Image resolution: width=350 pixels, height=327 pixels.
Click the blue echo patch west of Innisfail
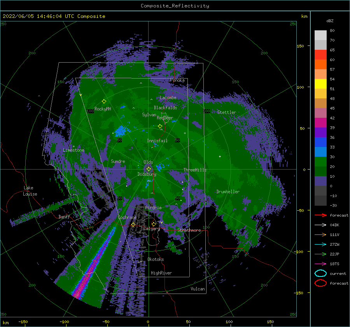tap(121, 131)
